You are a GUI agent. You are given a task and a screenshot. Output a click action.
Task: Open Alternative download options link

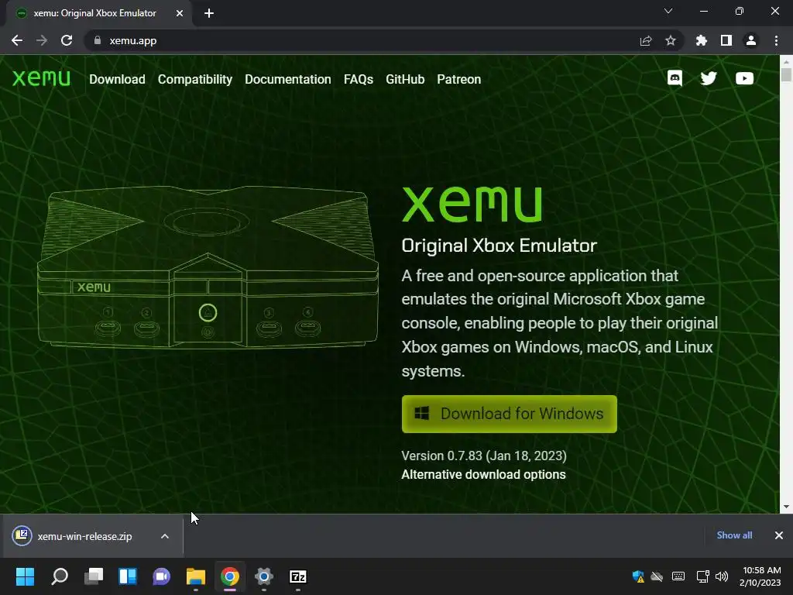tap(483, 475)
